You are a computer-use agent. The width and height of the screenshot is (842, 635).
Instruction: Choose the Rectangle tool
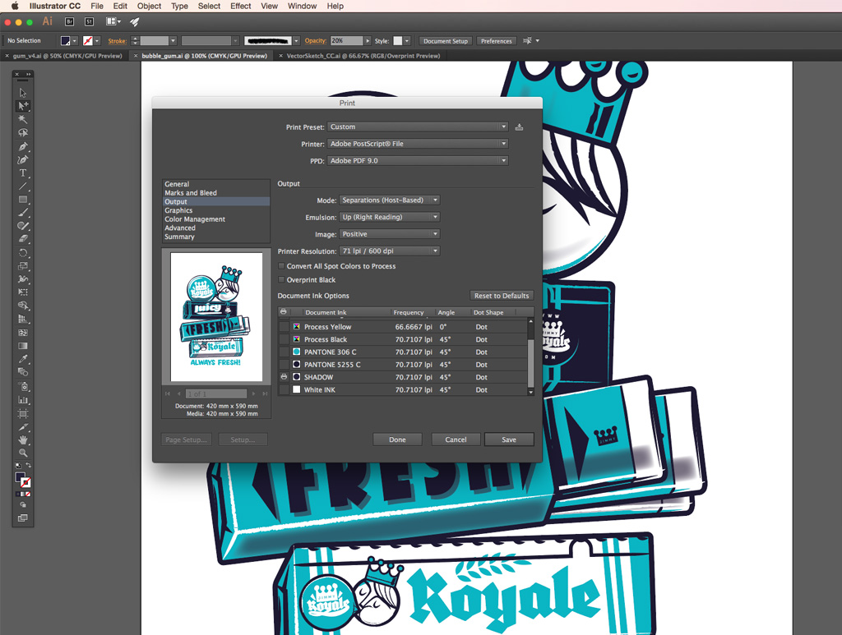(23, 200)
